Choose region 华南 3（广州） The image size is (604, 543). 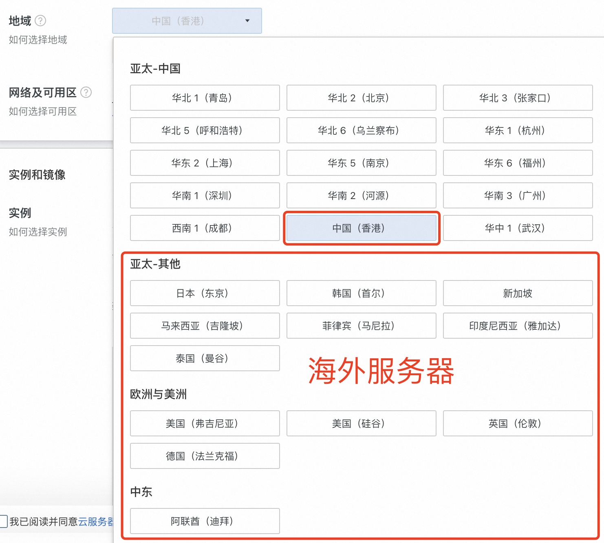(x=518, y=195)
